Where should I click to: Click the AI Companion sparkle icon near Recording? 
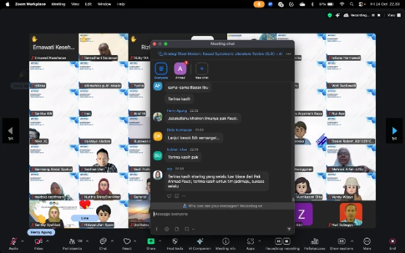(x=337, y=15)
